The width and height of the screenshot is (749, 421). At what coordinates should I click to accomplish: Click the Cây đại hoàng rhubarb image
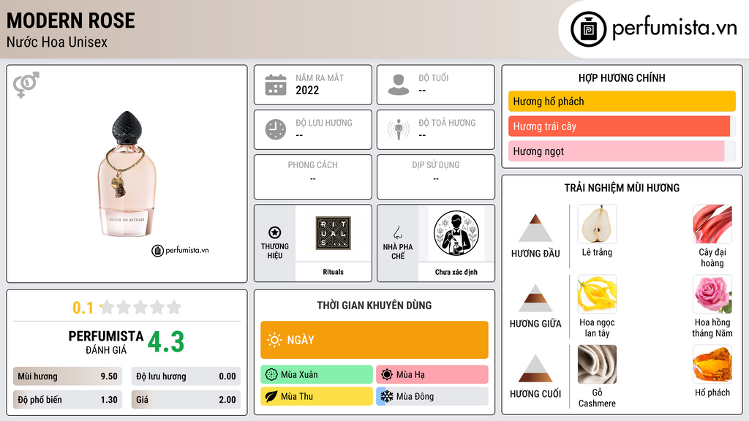click(712, 224)
